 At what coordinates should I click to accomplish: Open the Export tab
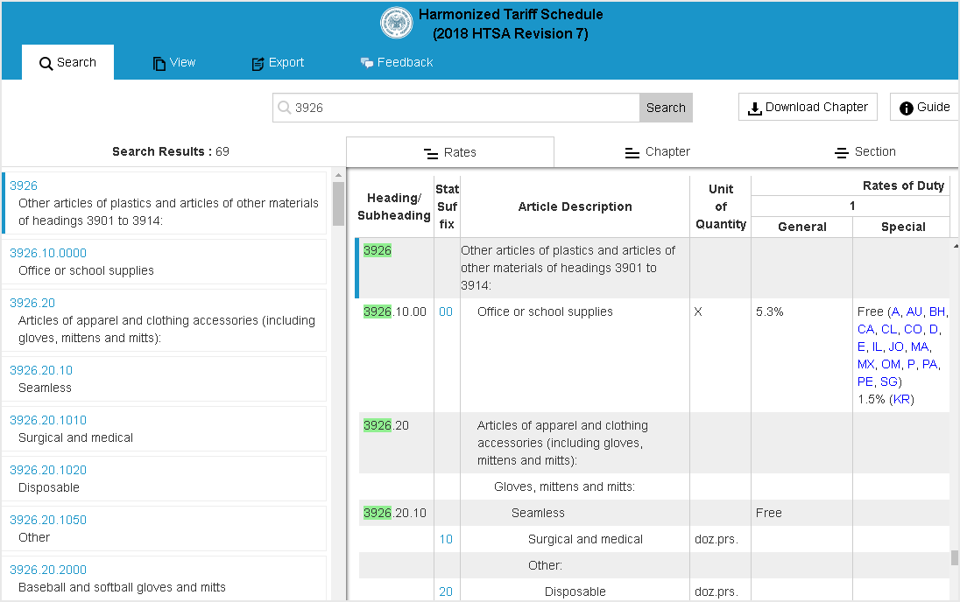pos(278,63)
